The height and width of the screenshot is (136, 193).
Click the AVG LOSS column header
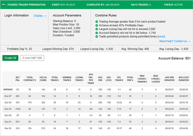coord(109,79)
